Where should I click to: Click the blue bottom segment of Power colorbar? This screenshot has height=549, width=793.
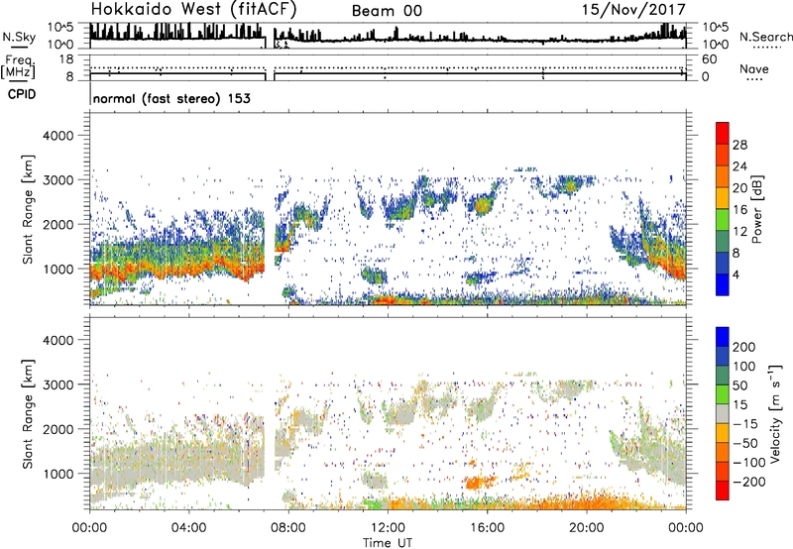pos(723,284)
